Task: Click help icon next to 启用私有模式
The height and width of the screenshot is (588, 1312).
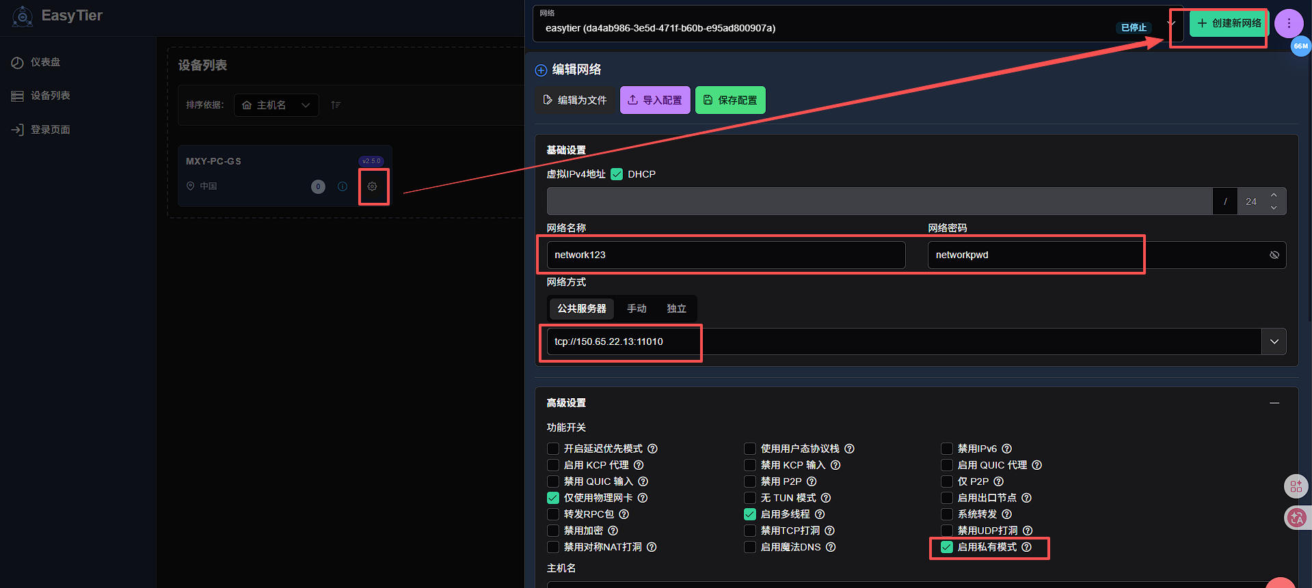Action: [x=1026, y=547]
